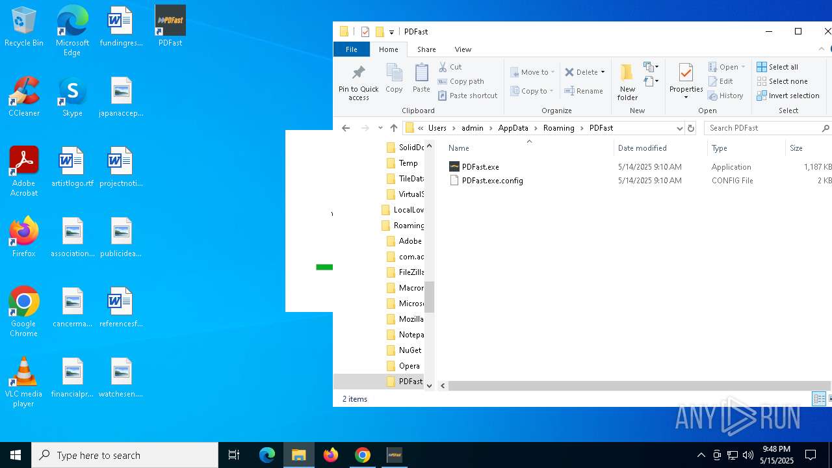832x468 pixels.
Task: Click admin in address breadcrumb
Action: point(473,128)
